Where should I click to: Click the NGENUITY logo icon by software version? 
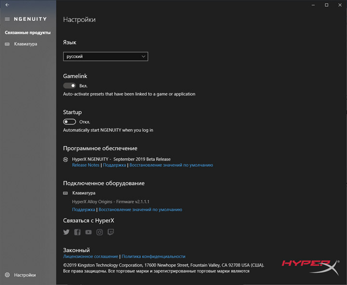coord(66,160)
